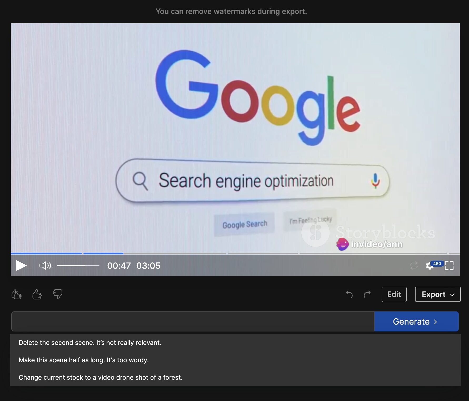Screen dimensions: 469x401
Task: Select 'Delete the second scene' suggestion
Action: (x=235, y=343)
